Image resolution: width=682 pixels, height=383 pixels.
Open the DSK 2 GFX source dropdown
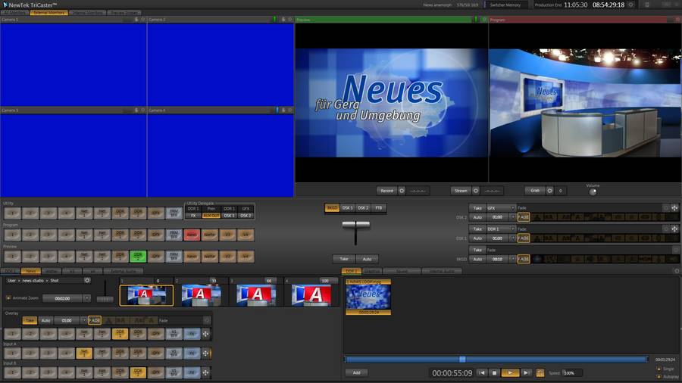[512, 207]
